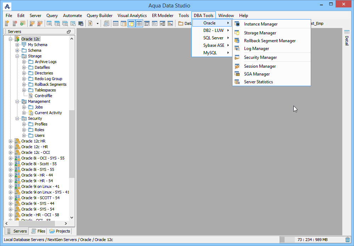The height and width of the screenshot is (246, 354).
Task: Open the DB2 - LUW submenu
Action: 212,30
